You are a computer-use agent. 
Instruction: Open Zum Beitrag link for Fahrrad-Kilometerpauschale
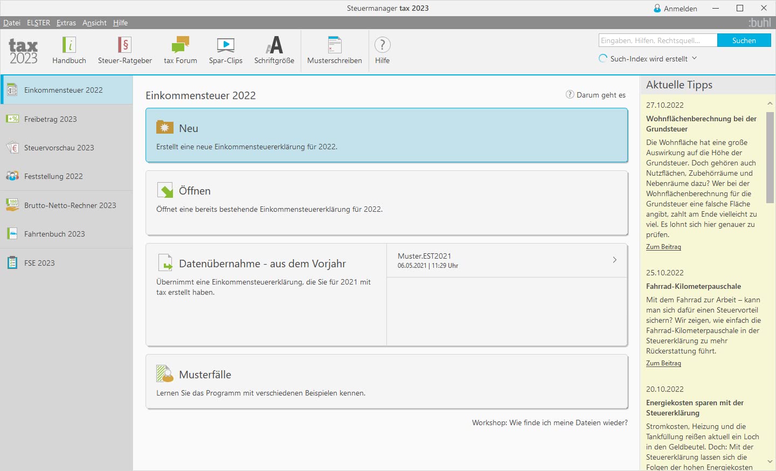tap(663, 363)
